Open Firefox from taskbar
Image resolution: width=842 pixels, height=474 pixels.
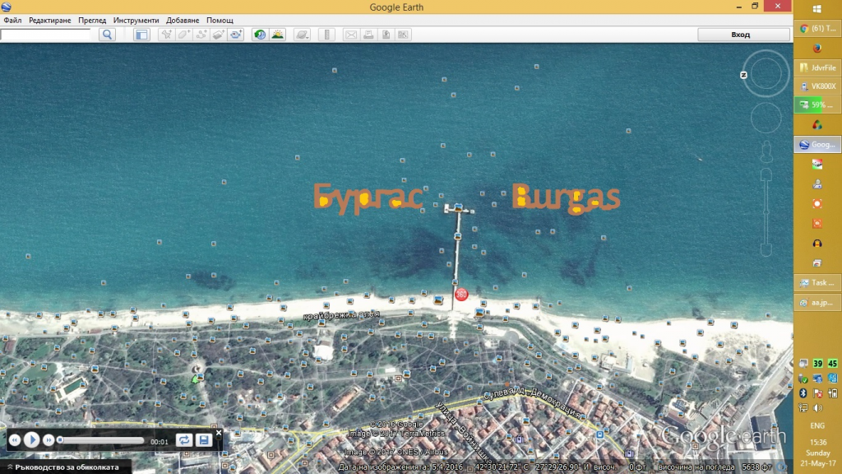pyautogui.click(x=817, y=48)
